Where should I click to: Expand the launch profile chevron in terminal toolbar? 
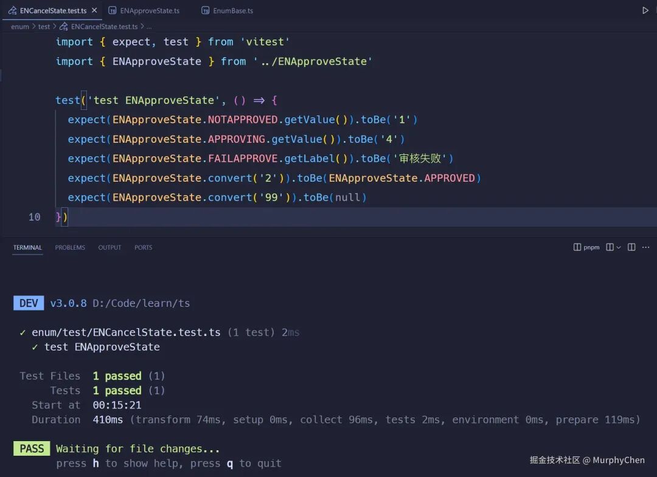pyautogui.click(x=619, y=247)
